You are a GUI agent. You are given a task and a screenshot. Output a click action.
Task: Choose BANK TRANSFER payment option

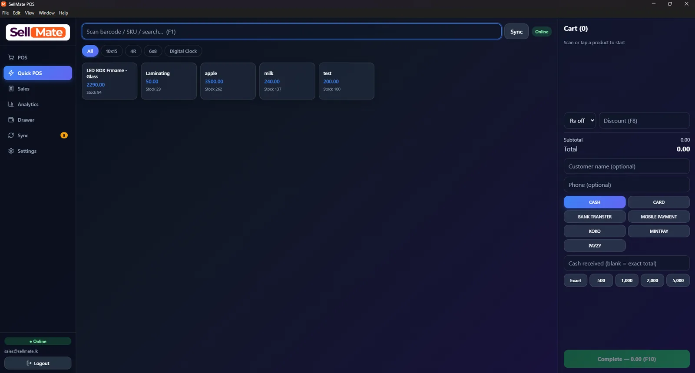595,217
